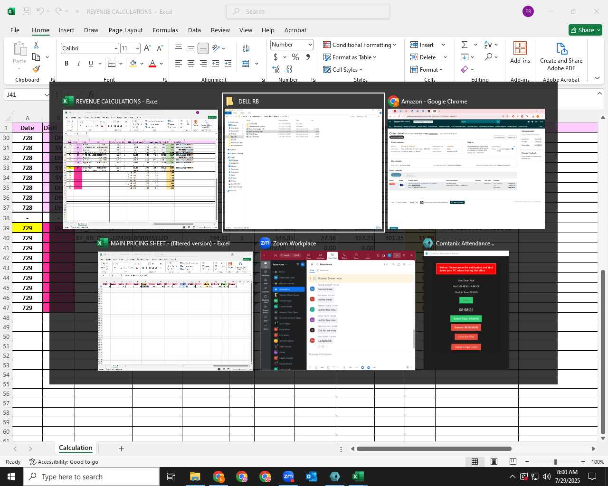Expand Format as Table menu
This screenshot has width=608, height=486.
pos(350,57)
